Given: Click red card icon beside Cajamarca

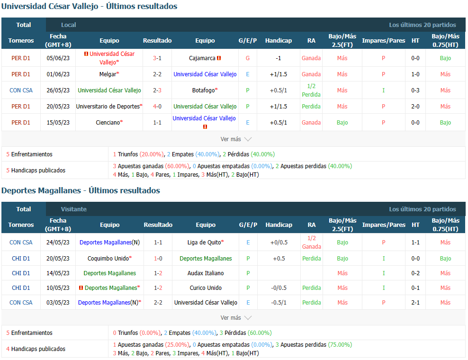Looking at the screenshot, I should (x=219, y=58).
